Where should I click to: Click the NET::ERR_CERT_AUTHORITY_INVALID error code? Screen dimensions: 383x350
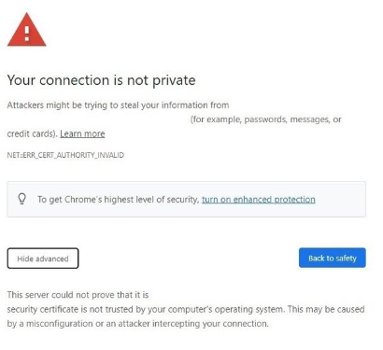click(65, 155)
